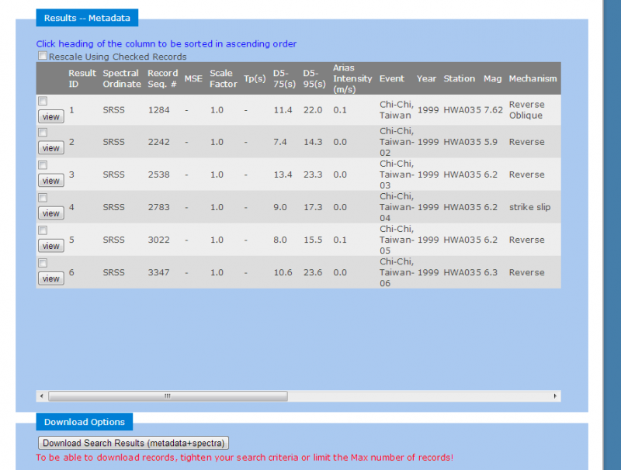Sort by MSE column heading

click(193, 79)
